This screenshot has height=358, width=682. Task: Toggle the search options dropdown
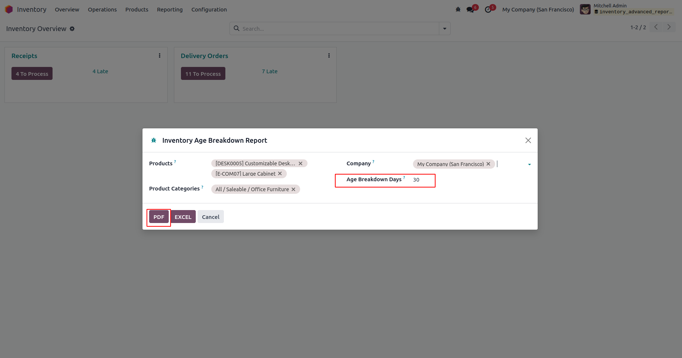pos(444,28)
